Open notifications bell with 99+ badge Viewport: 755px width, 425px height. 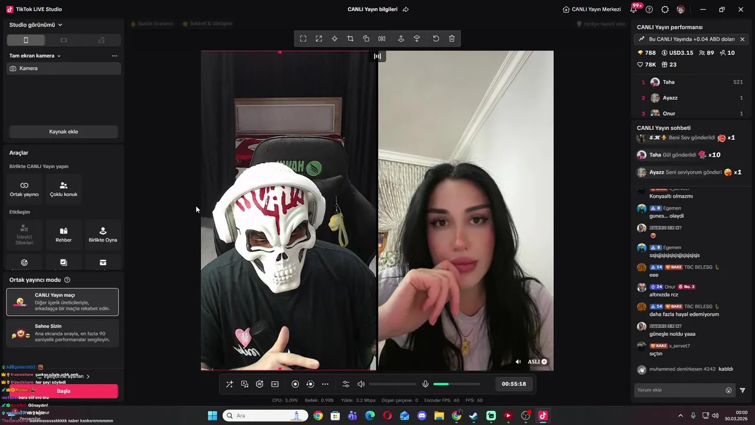pos(634,9)
